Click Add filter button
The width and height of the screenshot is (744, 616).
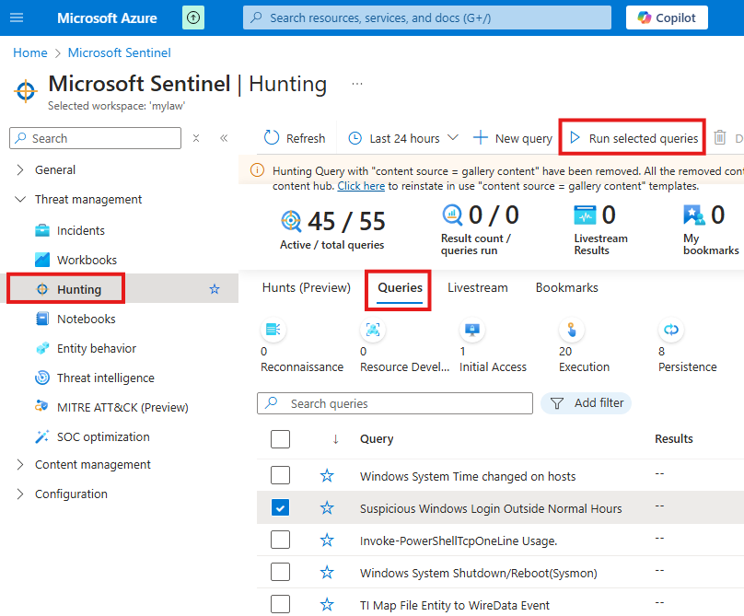(x=586, y=403)
